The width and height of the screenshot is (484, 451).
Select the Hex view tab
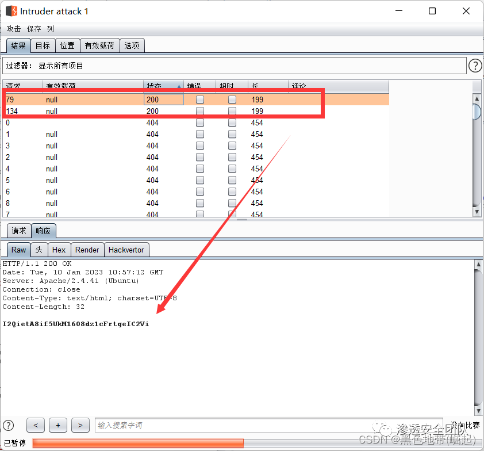pos(59,250)
